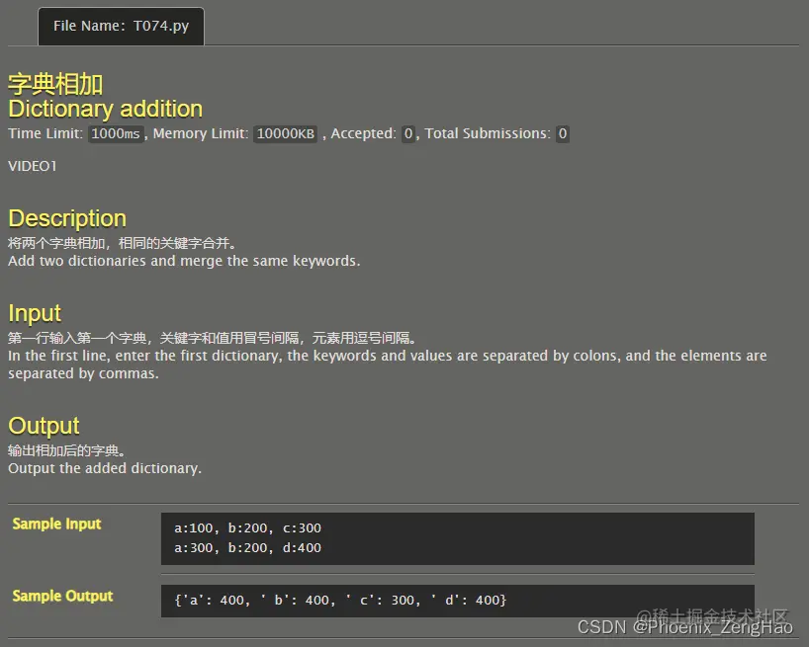The height and width of the screenshot is (647, 809).
Task: Click the Time Limit label
Action: pos(45,134)
